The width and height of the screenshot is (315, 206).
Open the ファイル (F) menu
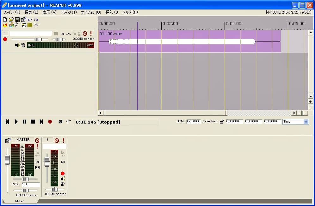11,12
